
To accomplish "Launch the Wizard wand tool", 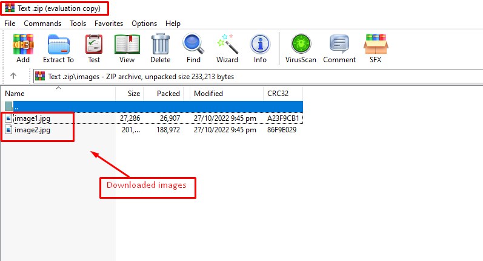I will click(x=227, y=45).
